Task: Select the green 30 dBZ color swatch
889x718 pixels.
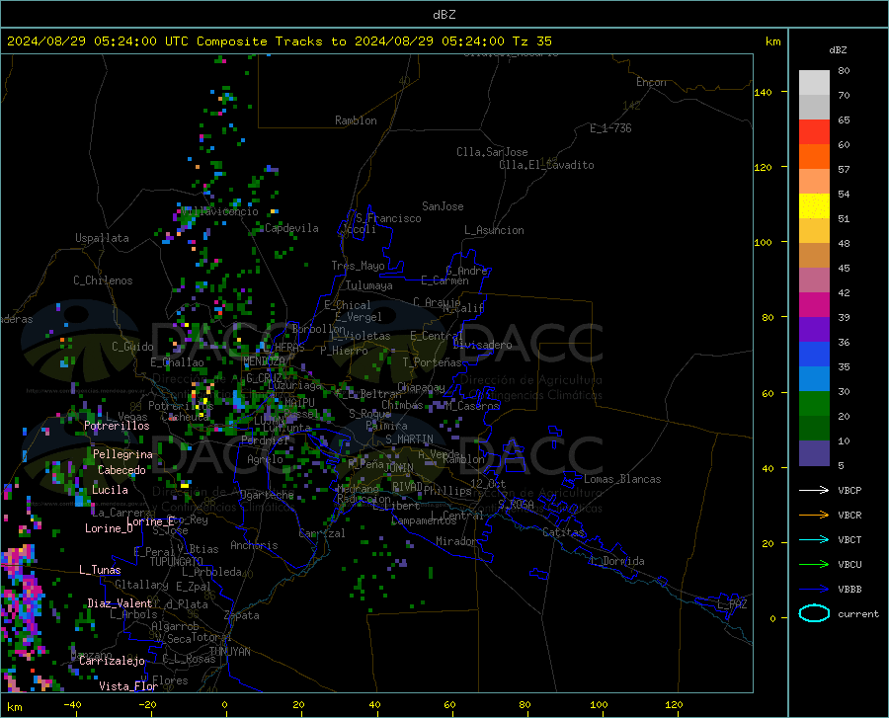Action: (x=814, y=404)
